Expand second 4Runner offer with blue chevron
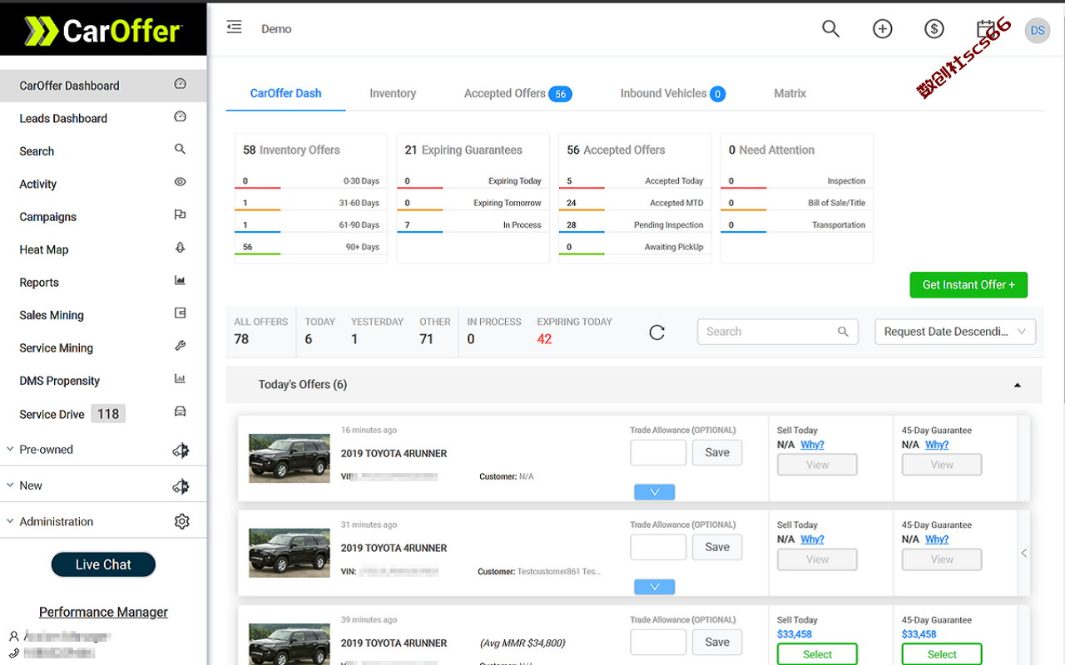The image size is (1065, 665). point(654,587)
